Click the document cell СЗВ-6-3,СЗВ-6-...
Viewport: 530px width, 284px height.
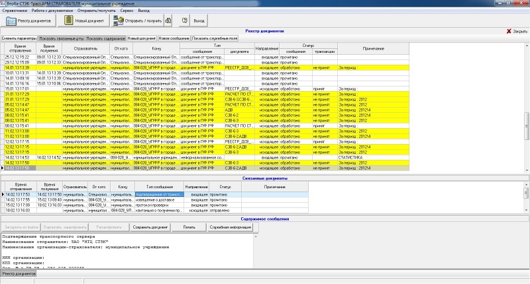[x=239, y=99]
